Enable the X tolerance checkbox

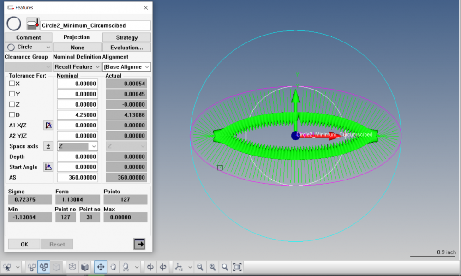[x=12, y=84]
